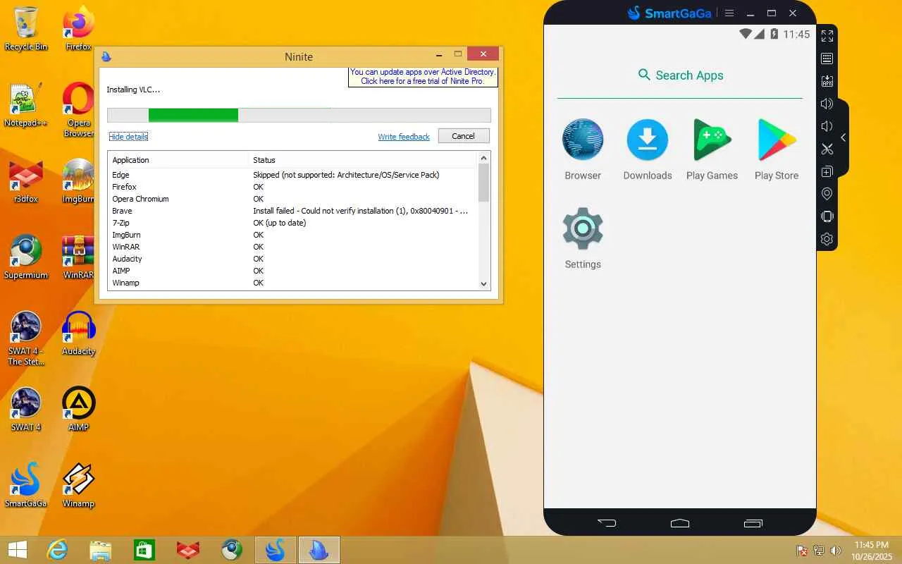
Task: Open the Windows Start button
Action: click(x=17, y=550)
